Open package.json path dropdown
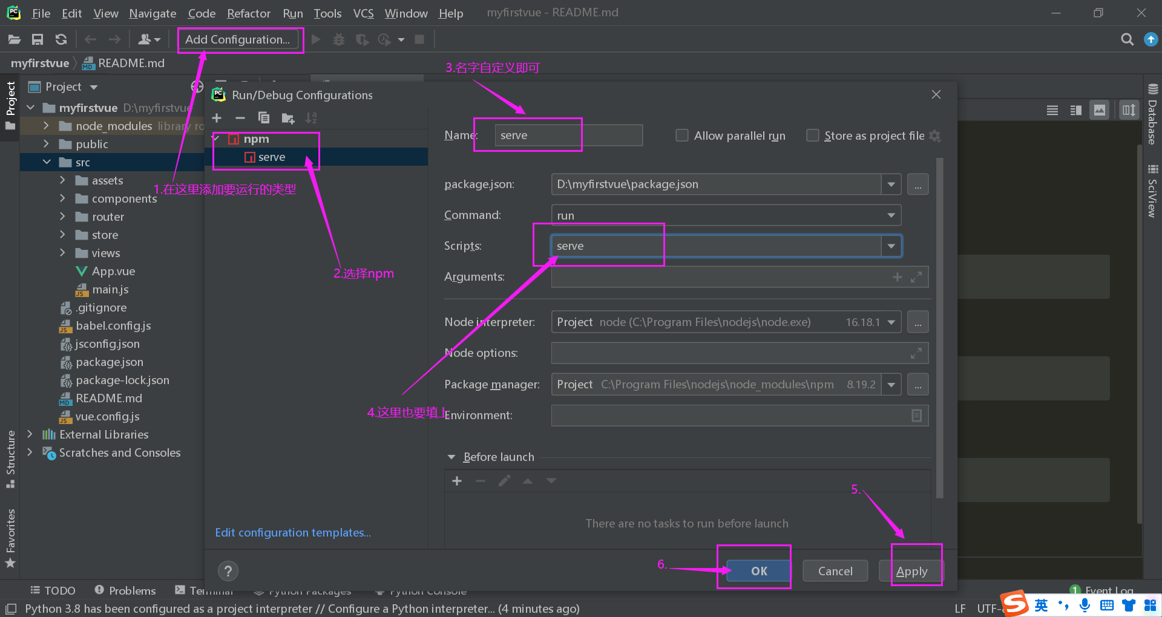The height and width of the screenshot is (617, 1162). point(891,184)
